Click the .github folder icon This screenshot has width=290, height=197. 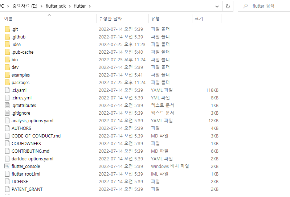(7, 37)
